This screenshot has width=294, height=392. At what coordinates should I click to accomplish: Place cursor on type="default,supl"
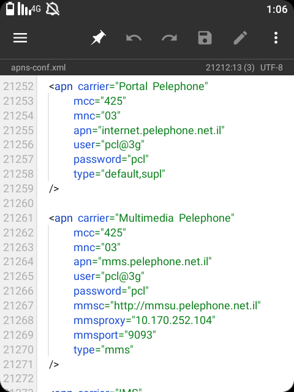[119, 174]
